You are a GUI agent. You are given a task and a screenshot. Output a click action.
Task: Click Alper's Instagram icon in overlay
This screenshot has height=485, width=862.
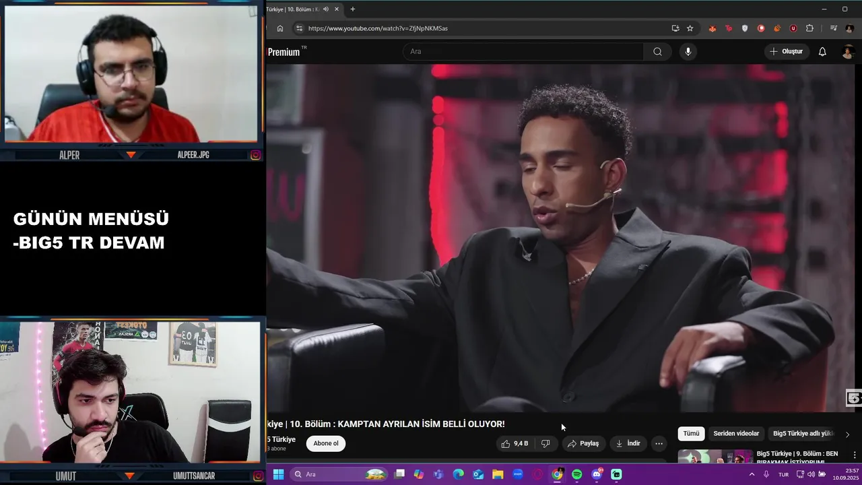pos(256,155)
